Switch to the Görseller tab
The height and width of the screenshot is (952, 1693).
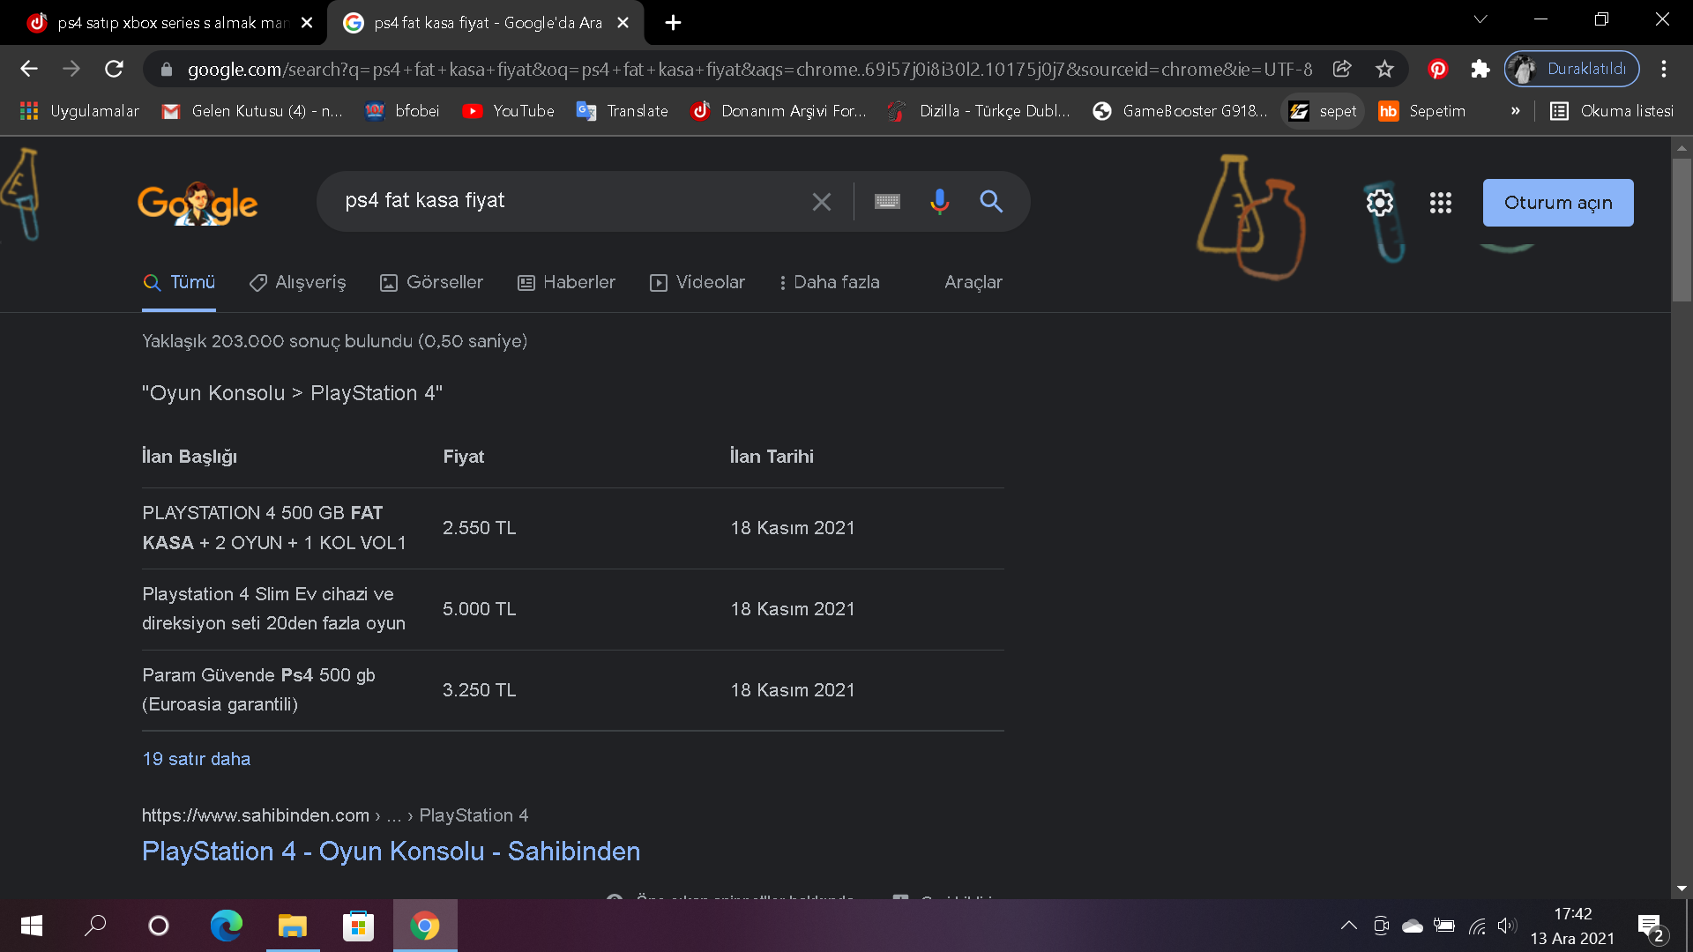pyautogui.click(x=431, y=282)
